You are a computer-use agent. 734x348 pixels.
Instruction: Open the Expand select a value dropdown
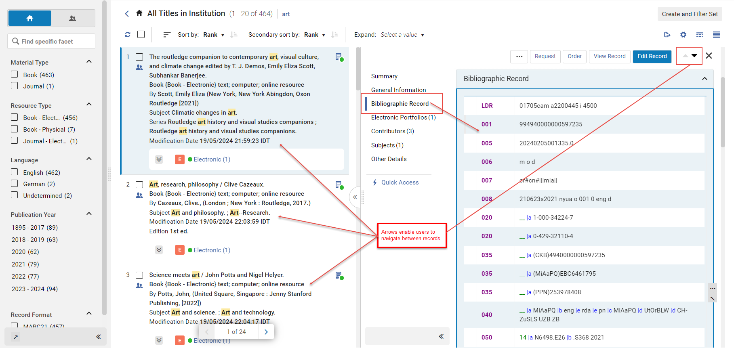[x=402, y=35]
